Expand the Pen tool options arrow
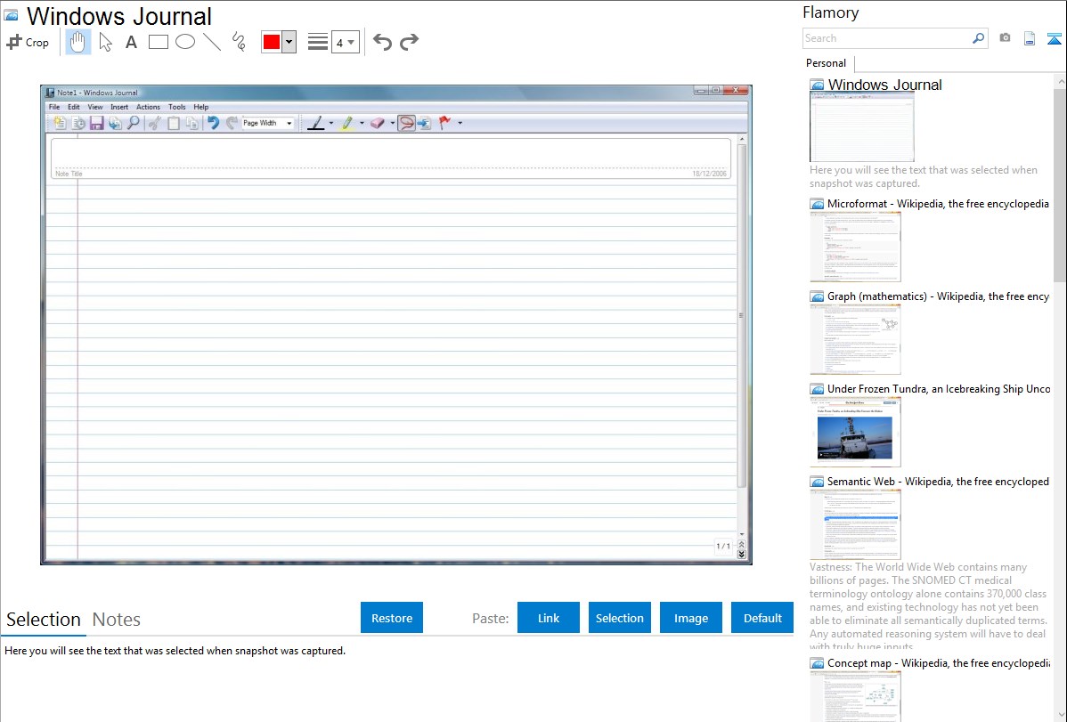This screenshot has height=722, width=1067. pyautogui.click(x=331, y=123)
